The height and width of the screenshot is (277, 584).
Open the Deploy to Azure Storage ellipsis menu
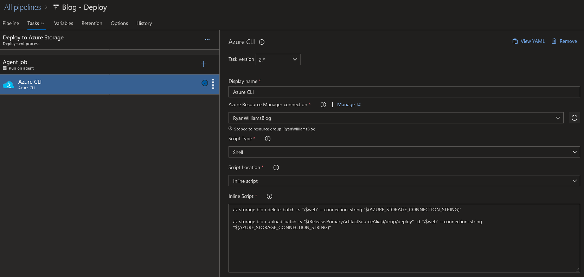[207, 39]
